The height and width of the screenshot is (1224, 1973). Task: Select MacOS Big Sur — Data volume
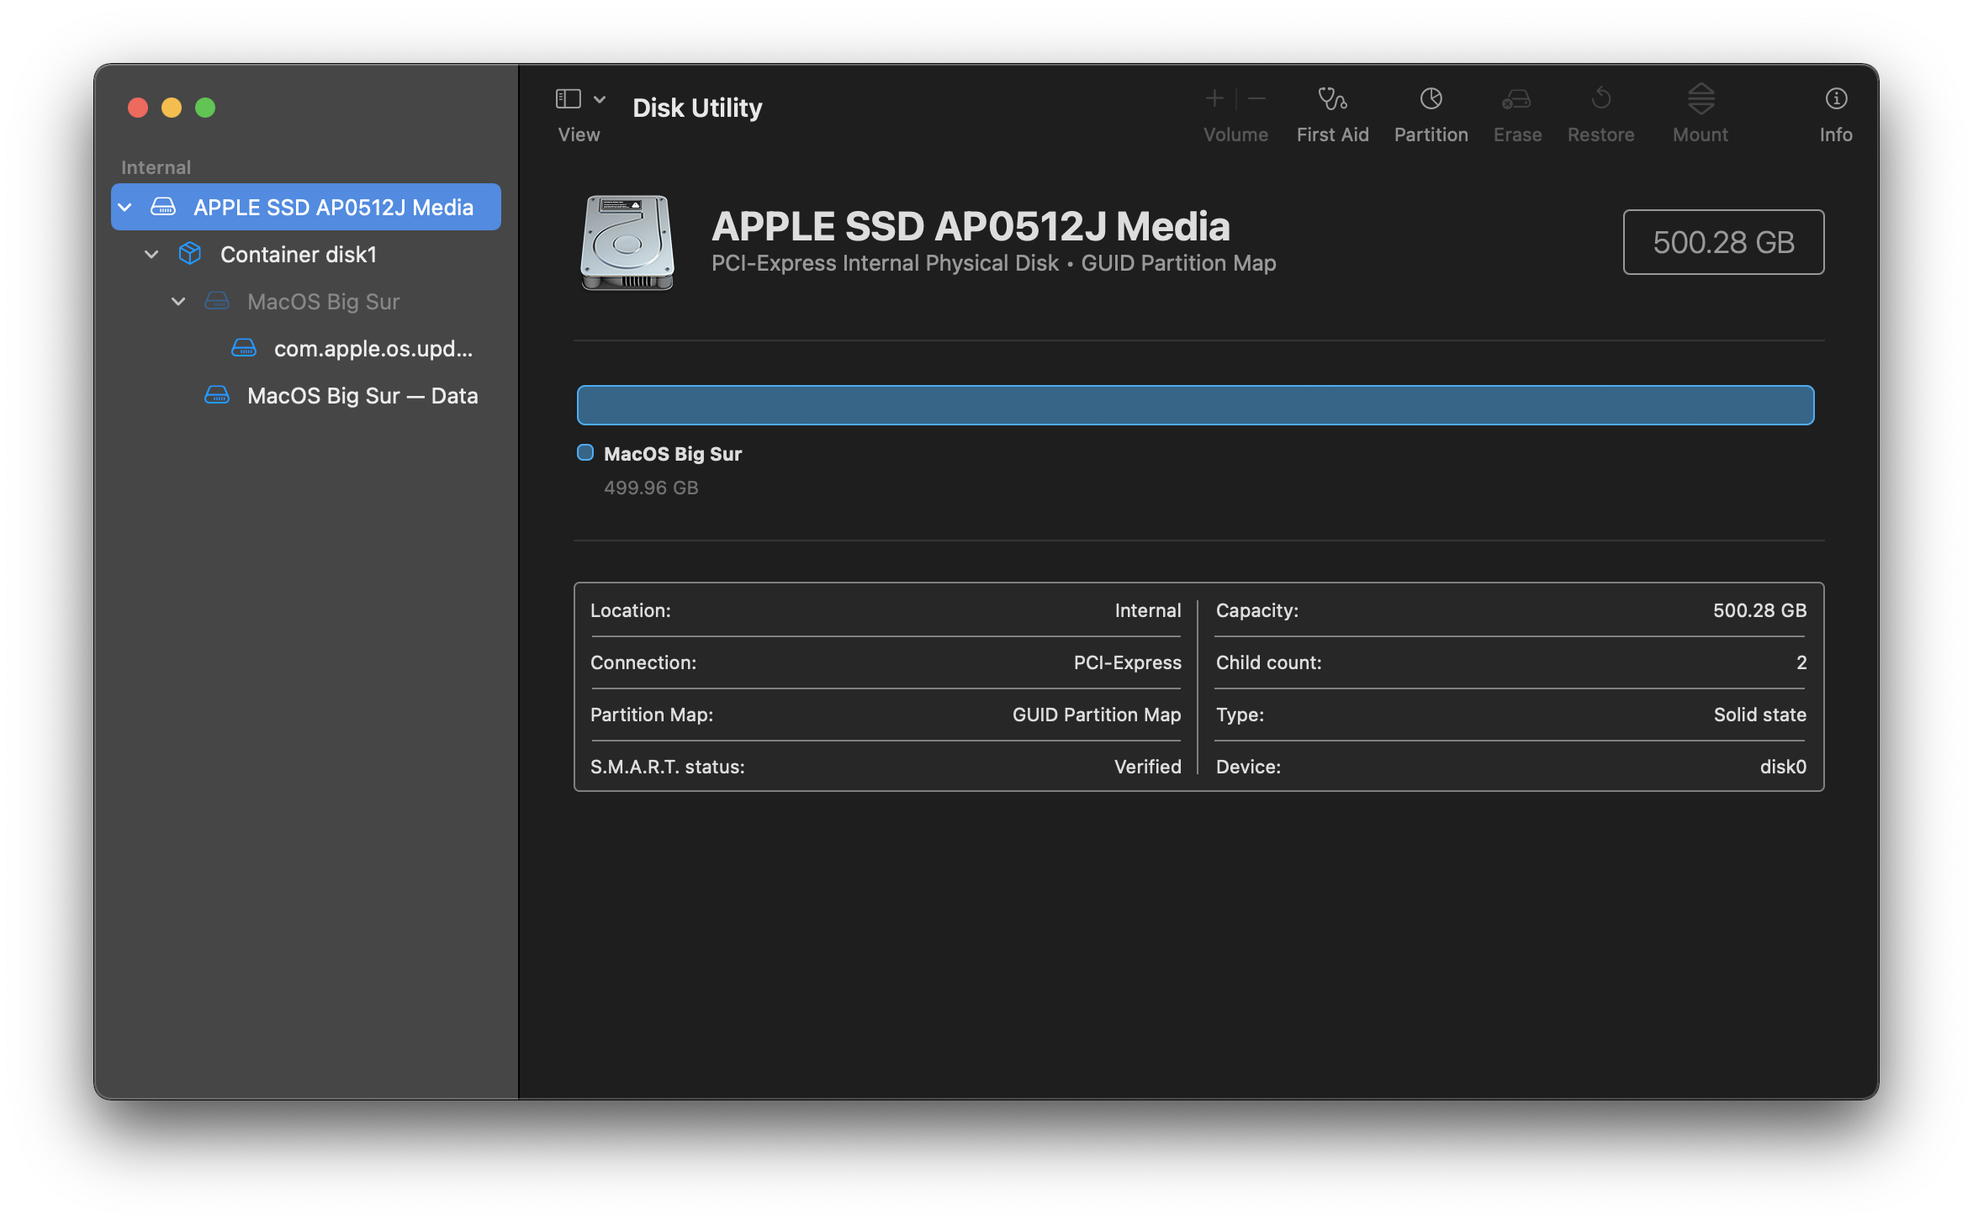[362, 395]
